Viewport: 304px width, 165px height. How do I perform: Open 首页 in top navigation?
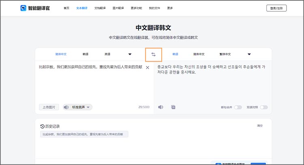[x=66, y=8]
